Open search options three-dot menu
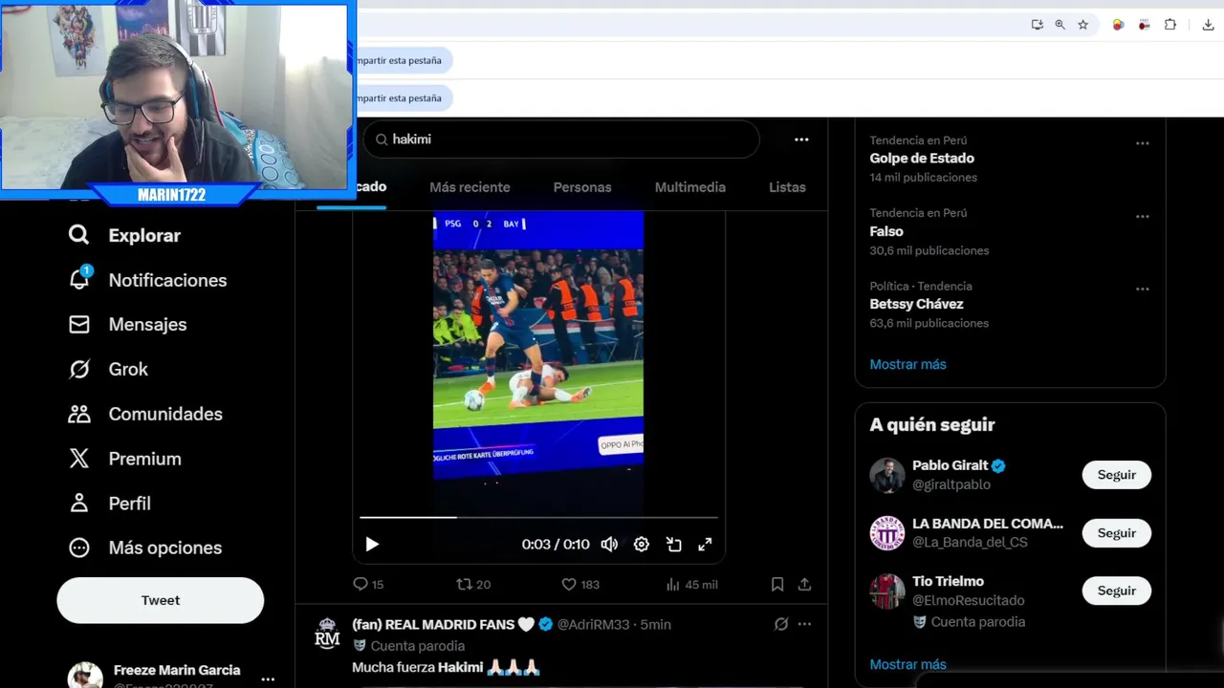Screen dimensions: 1224x688 tap(801, 140)
